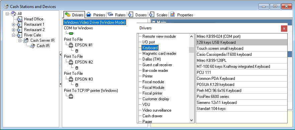This screenshot has height=130, width=295.
Task: Click the River Cafe node icon
Action: (x=20, y=35)
